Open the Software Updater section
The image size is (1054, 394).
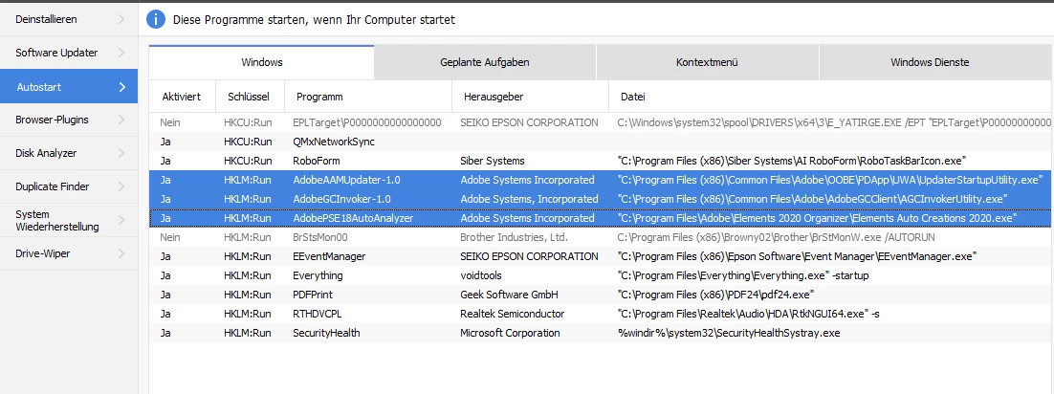69,53
